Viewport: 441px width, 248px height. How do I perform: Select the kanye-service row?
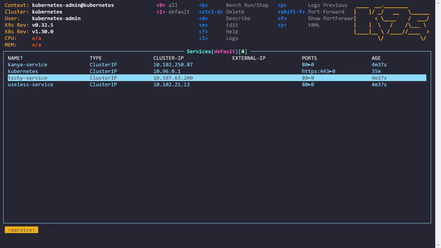(28, 65)
